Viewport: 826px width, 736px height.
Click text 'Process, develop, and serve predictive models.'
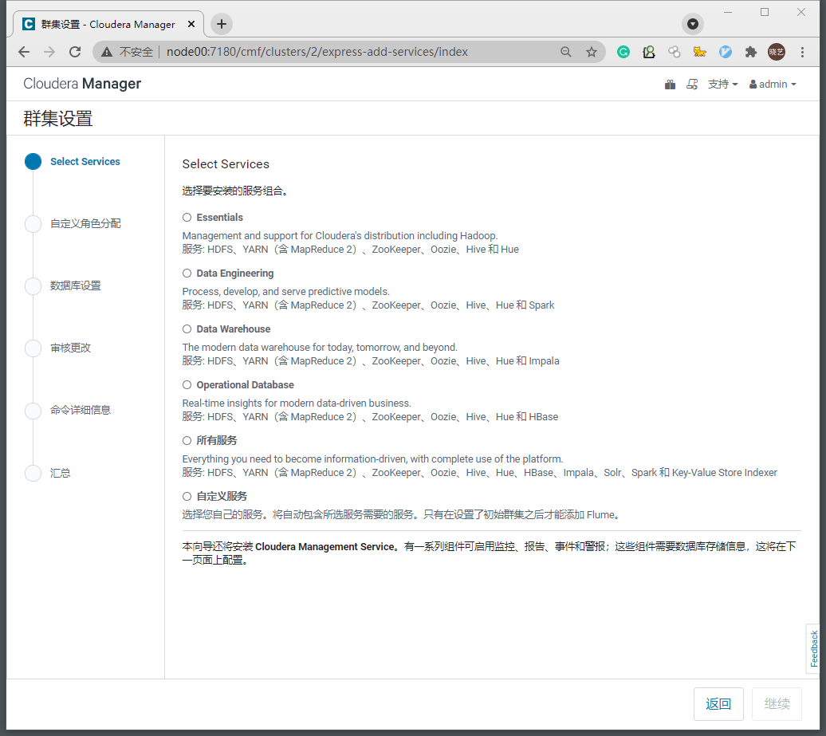286,291
